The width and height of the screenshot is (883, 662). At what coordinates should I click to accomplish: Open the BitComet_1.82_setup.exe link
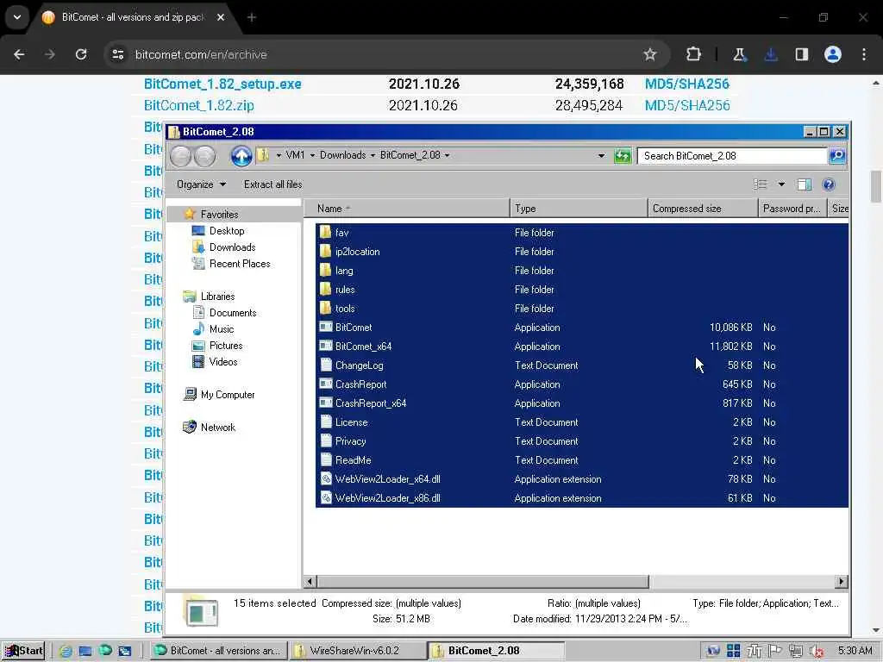coord(222,84)
